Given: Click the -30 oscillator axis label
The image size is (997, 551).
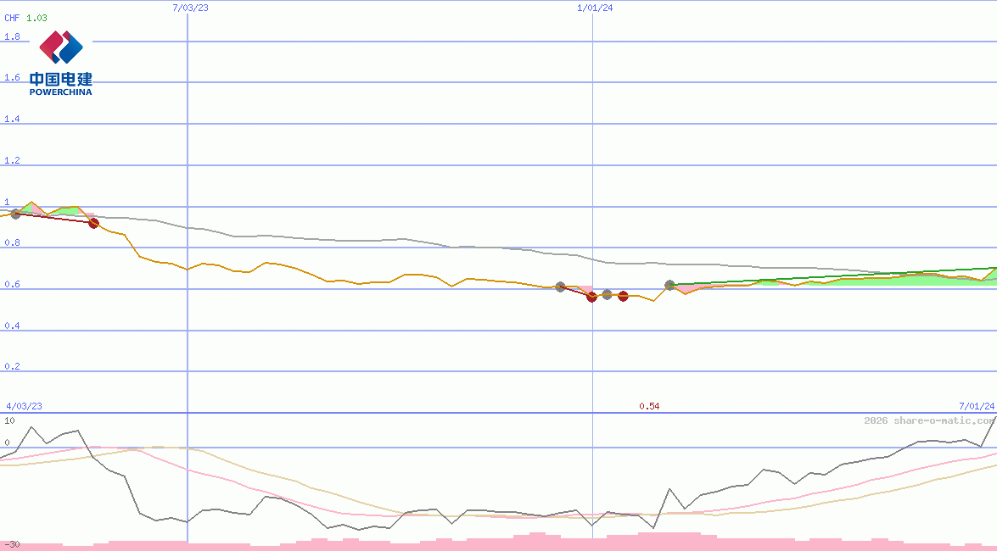Looking at the screenshot, I should tap(12, 544).
